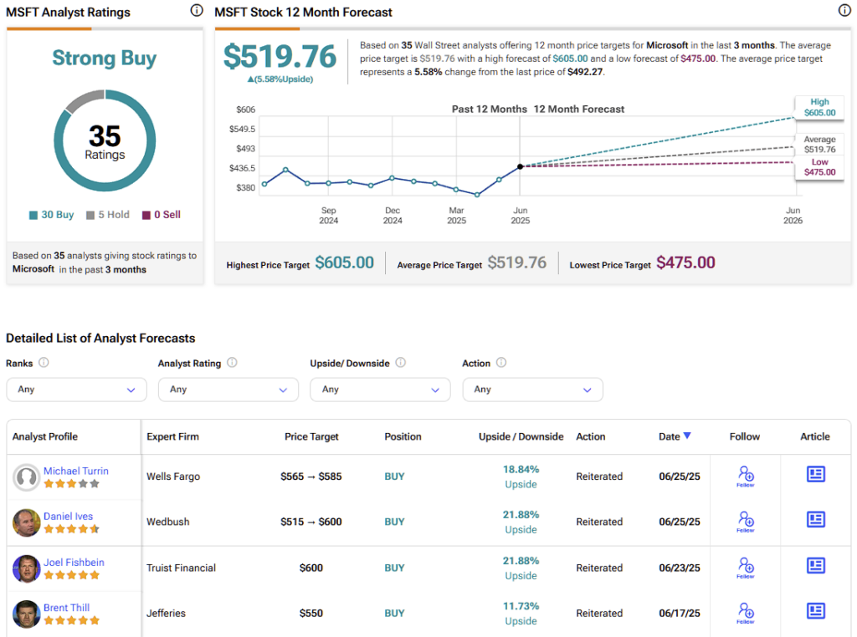The width and height of the screenshot is (857, 637).
Task: Click the Jefferies $550 price target
Action: (x=311, y=614)
